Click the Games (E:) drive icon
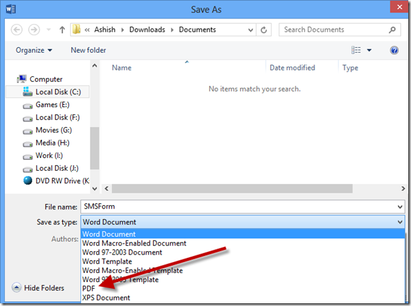Screen dimensions: 411x306 pyautogui.click(x=27, y=106)
